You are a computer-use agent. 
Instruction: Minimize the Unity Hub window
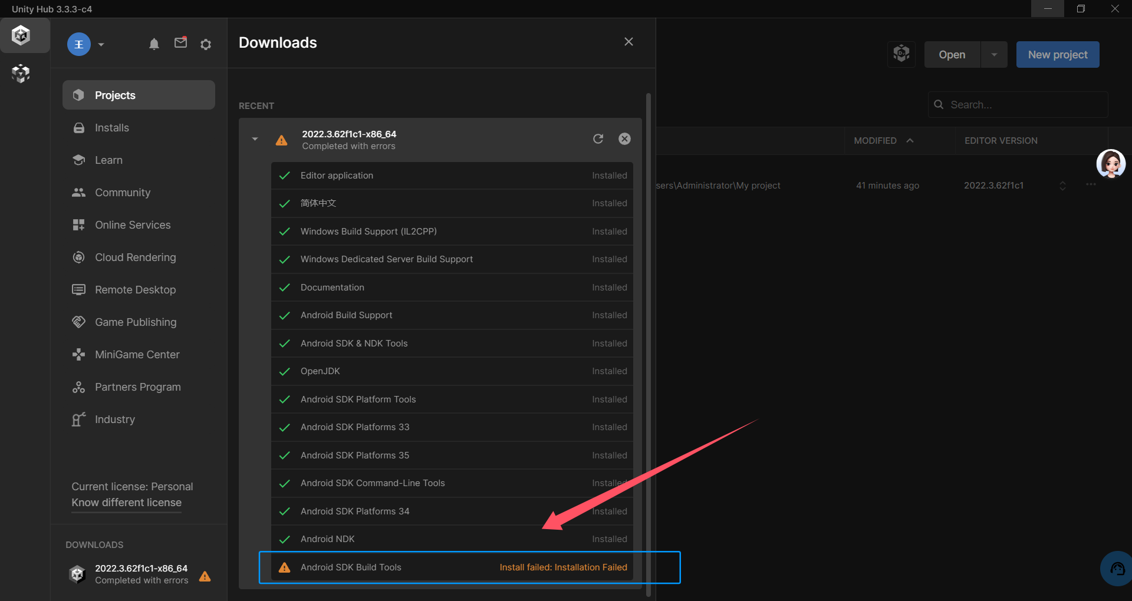click(1048, 8)
